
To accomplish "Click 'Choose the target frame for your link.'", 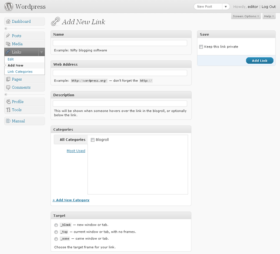I will click(85, 247).
